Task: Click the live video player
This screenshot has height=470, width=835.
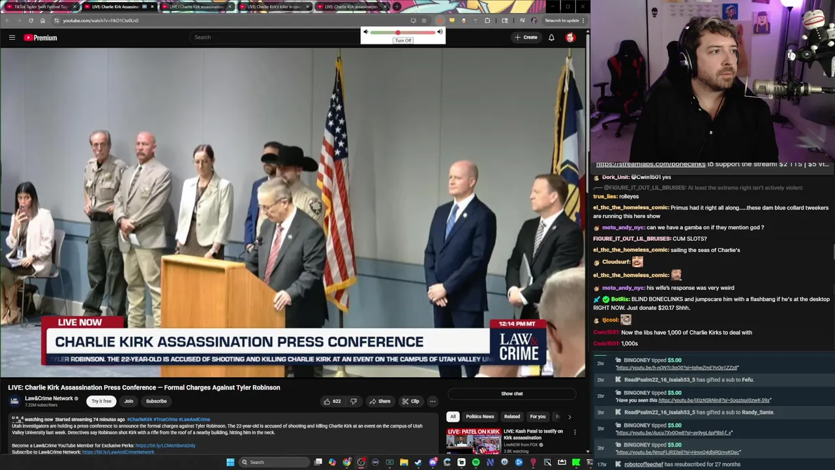Action: (x=293, y=213)
